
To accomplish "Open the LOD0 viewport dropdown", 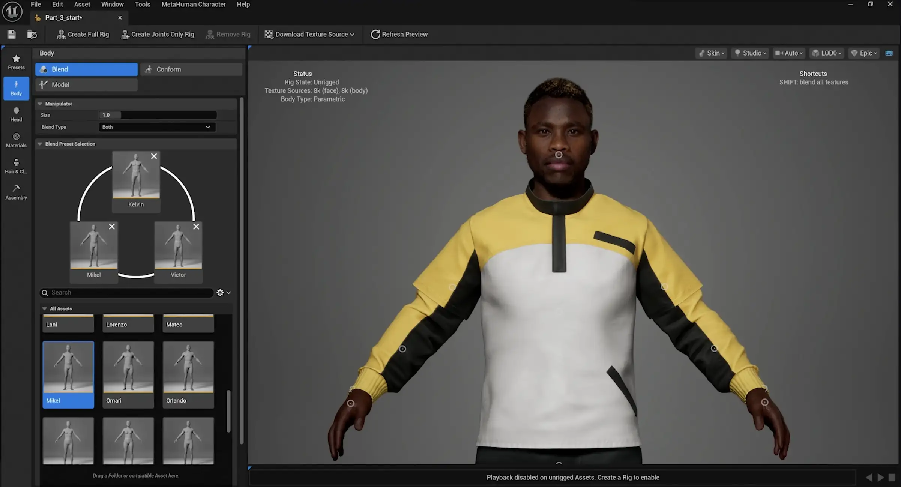I will pos(827,53).
